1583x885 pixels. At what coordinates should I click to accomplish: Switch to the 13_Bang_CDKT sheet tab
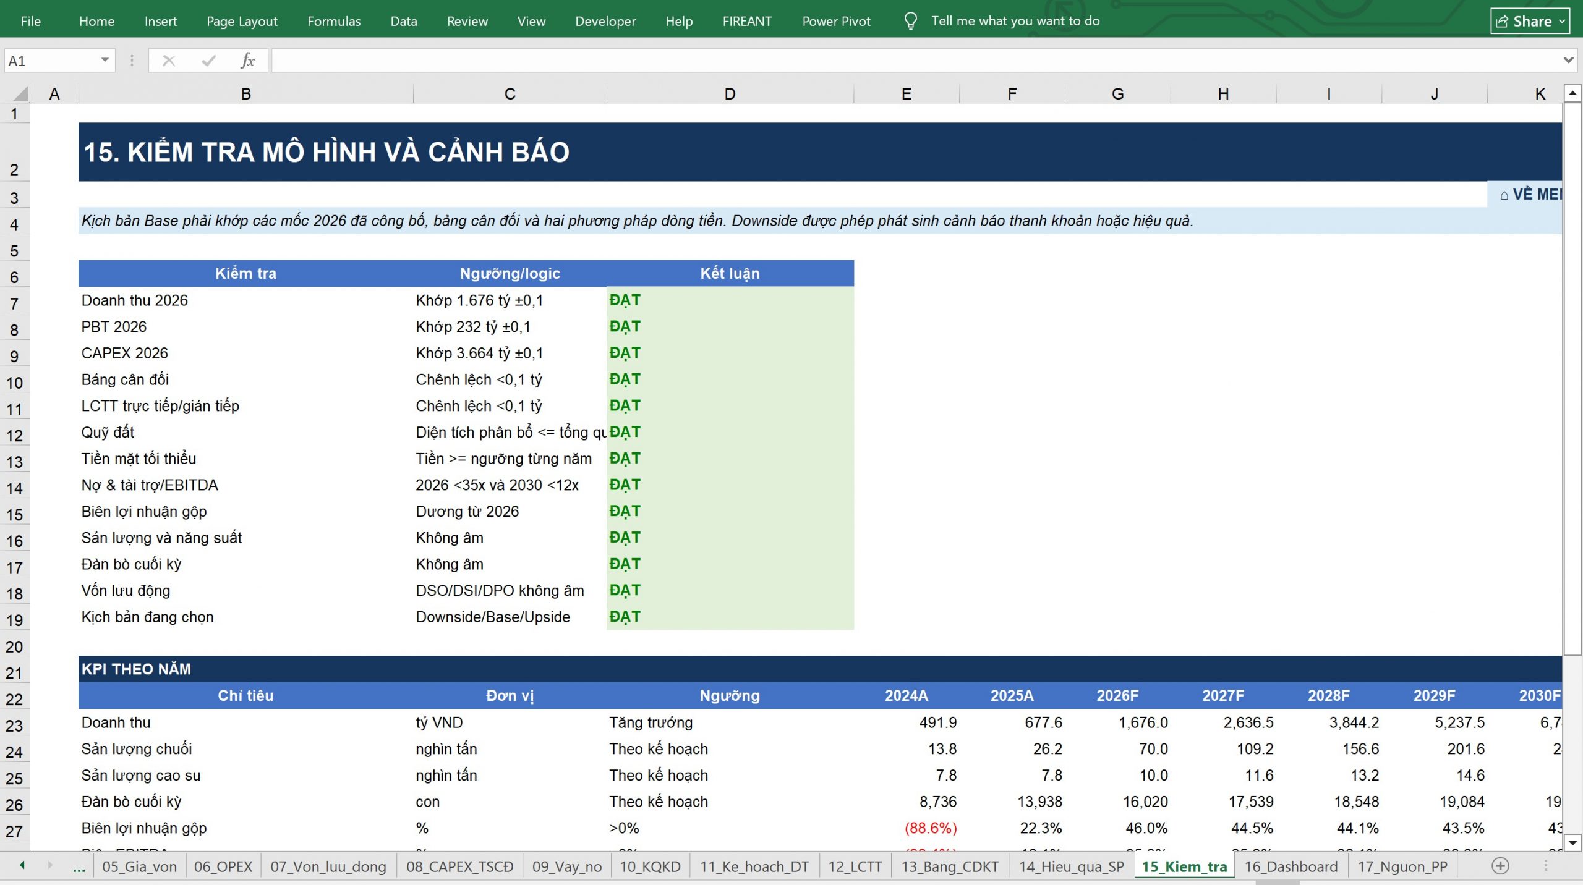[x=949, y=866]
